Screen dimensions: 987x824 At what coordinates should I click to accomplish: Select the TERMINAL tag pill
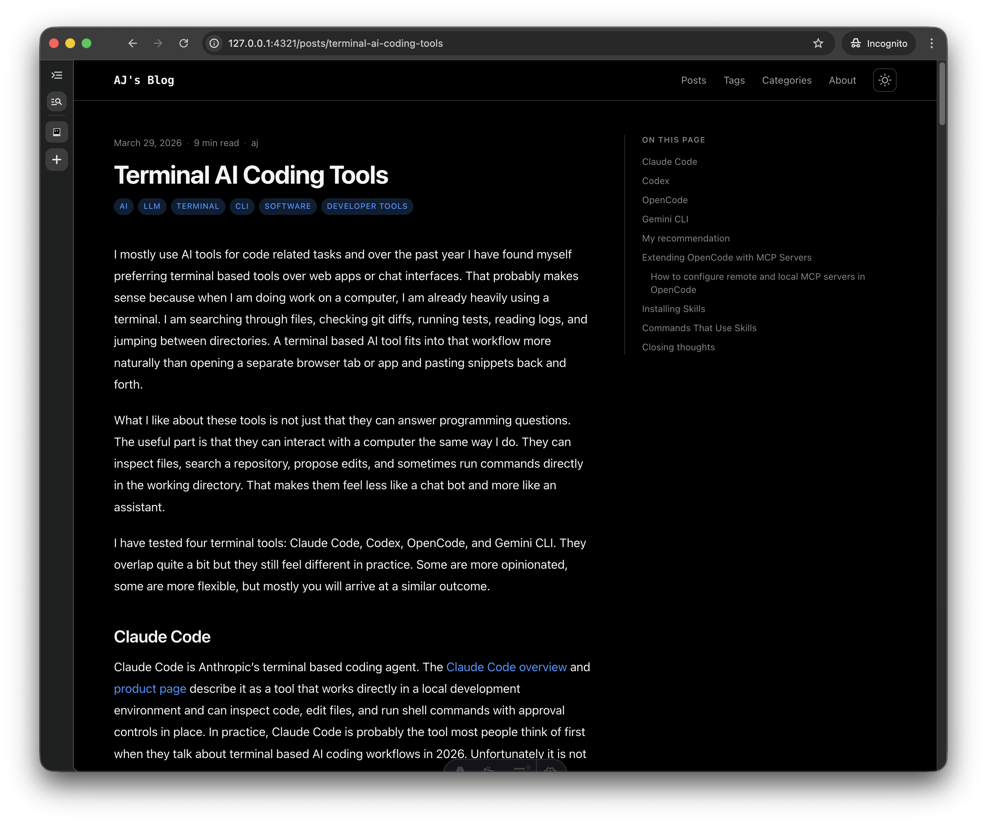coord(198,206)
